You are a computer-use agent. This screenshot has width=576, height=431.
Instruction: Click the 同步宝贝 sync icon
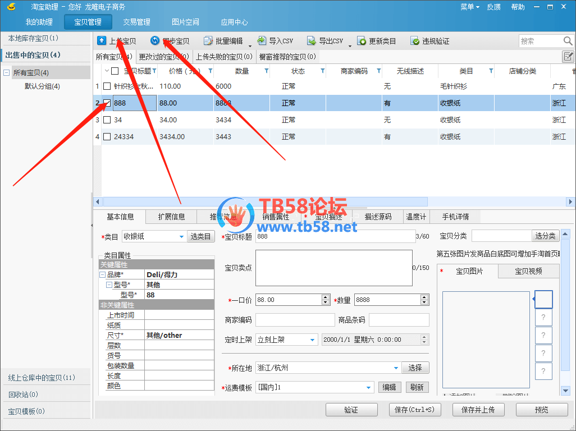pyautogui.click(x=155, y=41)
